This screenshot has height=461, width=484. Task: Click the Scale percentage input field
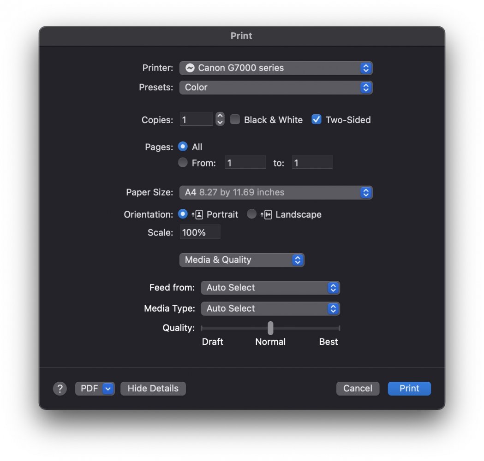(200, 232)
